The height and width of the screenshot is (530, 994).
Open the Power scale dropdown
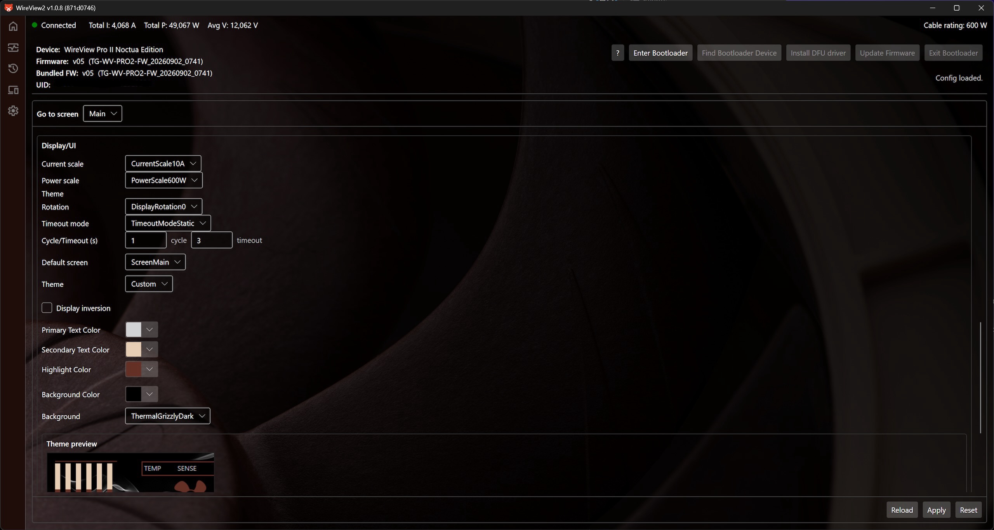(164, 180)
